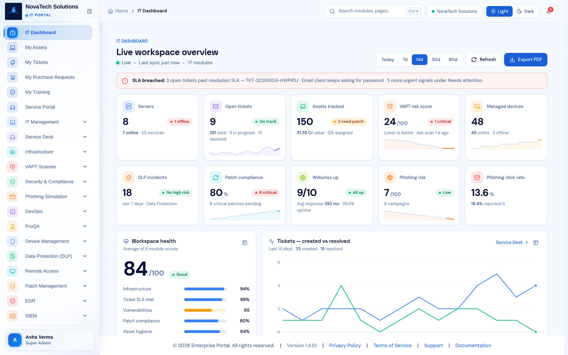This screenshot has height=355, width=568.
Task: Click the Home breadcrumb icon
Action: [x=110, y=11]
